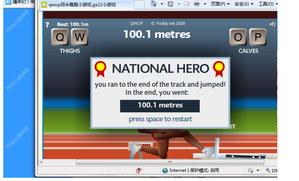
Task: Expand the Print dropdown arrow
Action: pyautogui.click(x=205, y=4)
